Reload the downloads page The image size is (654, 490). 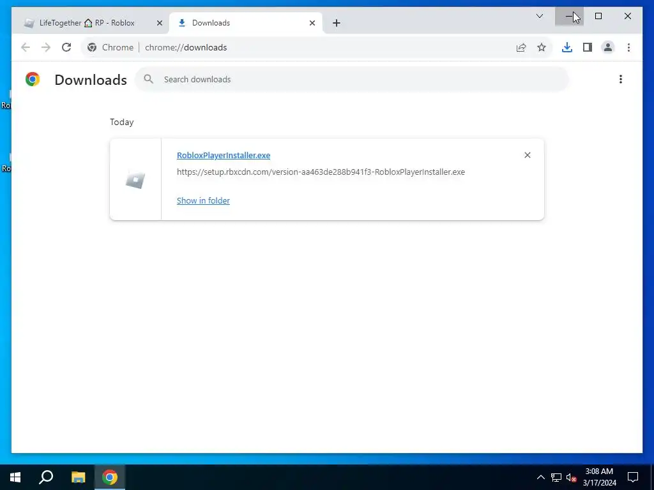click(66, 47)
